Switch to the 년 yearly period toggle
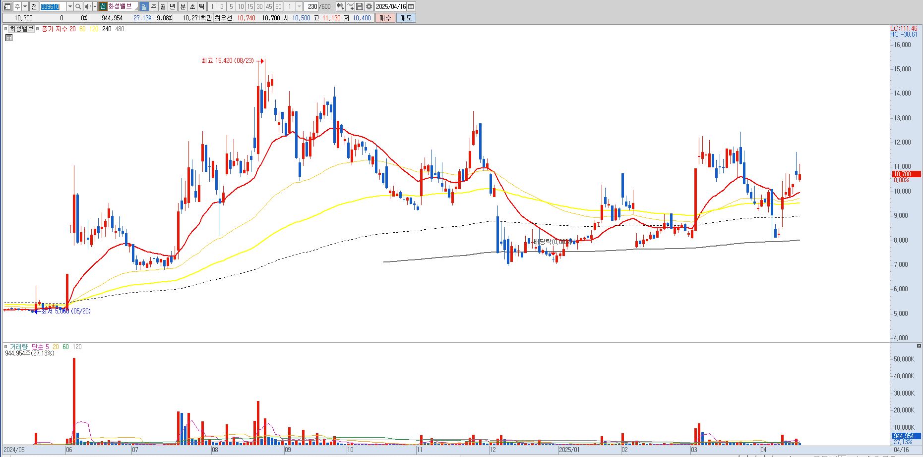 point(173,6)
